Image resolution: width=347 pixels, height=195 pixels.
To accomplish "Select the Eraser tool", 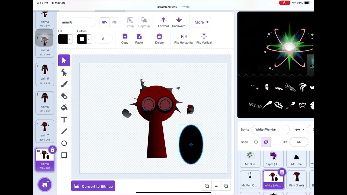I will [64, 96].
